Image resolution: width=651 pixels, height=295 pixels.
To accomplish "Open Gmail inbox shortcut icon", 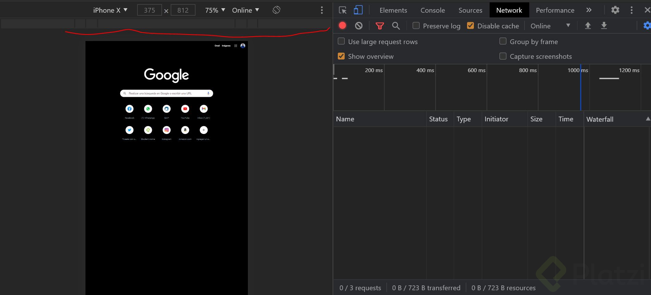I will (203, 109).
